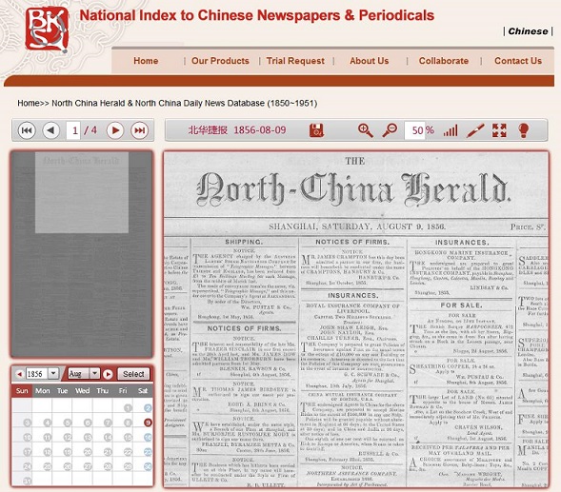
Task: Jump to the first page
Action: point(27,130)
